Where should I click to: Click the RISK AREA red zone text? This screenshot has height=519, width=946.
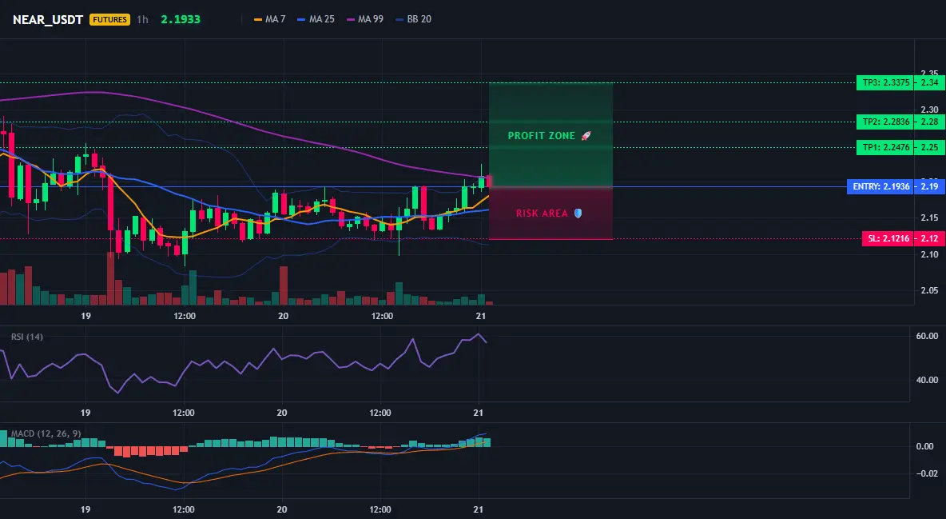tap(542, 214)
